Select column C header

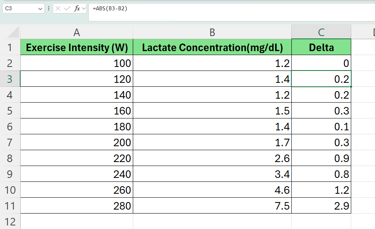[x=321, y=32]
